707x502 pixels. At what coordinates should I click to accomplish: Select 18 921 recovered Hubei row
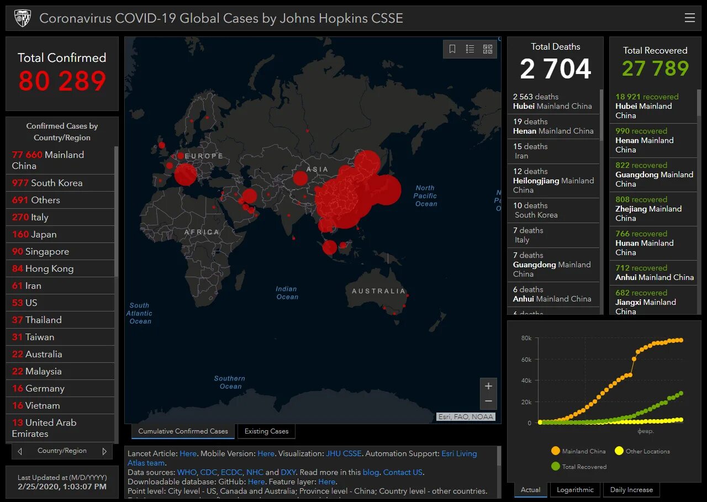tap(653, 106)
